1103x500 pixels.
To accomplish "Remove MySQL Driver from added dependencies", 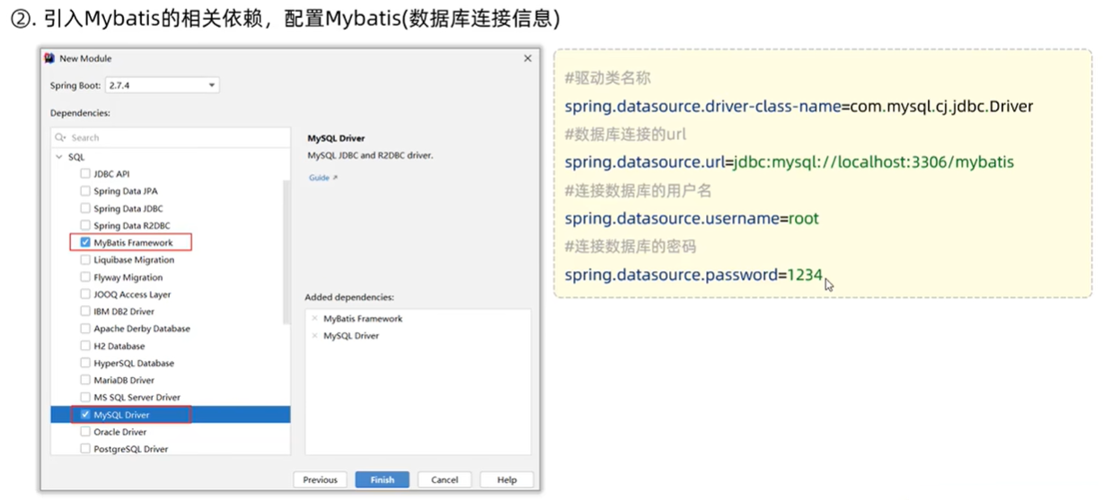I will (314, 336).
